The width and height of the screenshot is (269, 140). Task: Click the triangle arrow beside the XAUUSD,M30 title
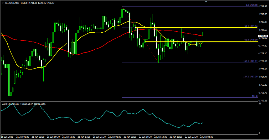coord(3,3)
